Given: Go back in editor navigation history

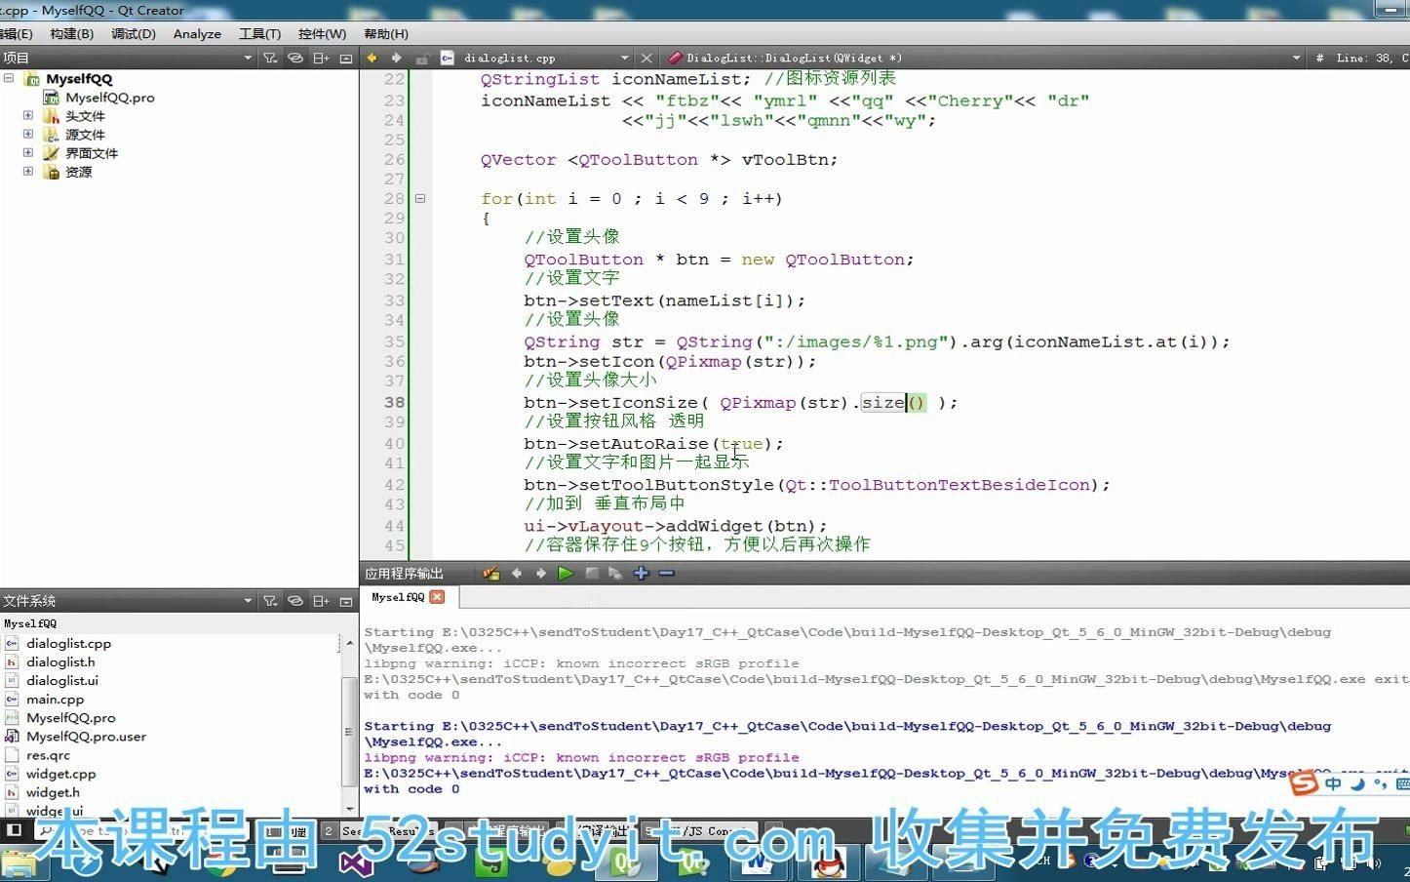Looking at the screenshot, I should coord(372,58).
